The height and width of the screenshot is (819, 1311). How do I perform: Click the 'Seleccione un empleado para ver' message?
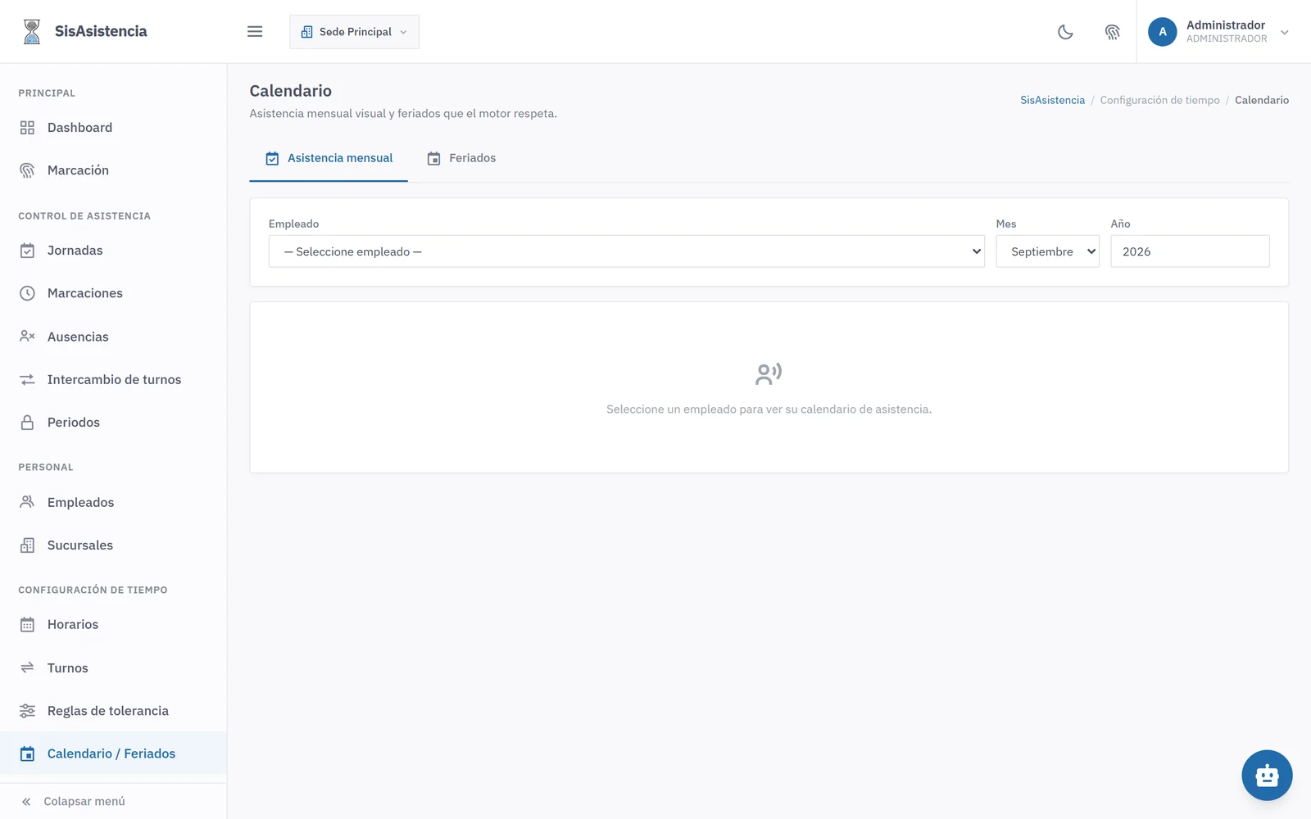[x=769, y=409]
